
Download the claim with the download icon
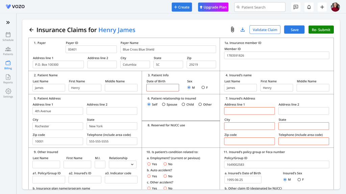243,30
